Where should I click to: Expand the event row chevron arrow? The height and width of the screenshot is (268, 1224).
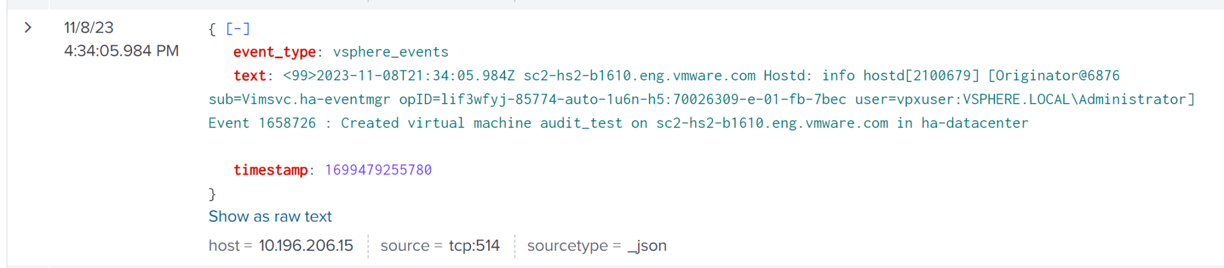27,27
